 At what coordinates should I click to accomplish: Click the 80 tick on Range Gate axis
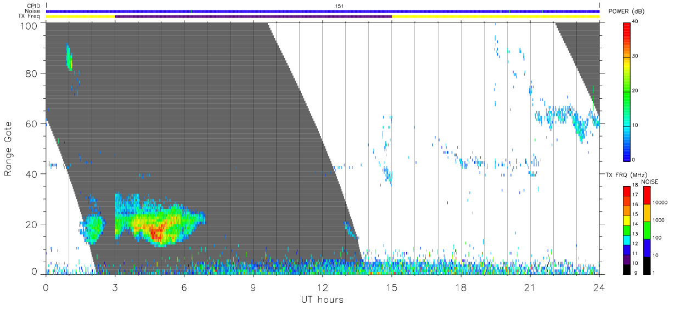pos(32,73)
